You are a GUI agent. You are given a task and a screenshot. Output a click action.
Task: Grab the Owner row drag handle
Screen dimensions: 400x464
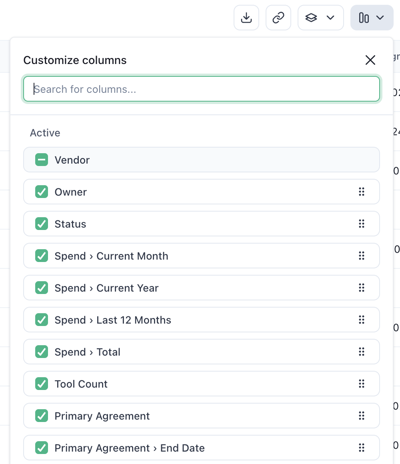click(x=362, y=192)
